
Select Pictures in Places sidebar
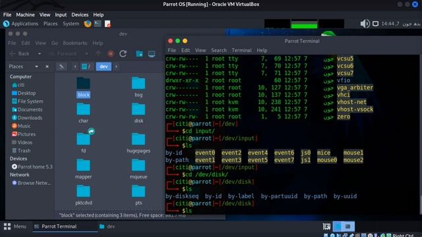tap(24, 134)
